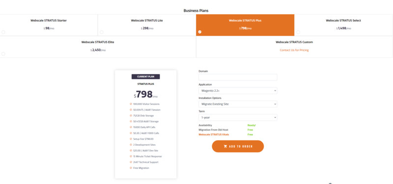Screen dimensions: 393x184
Task: Choose the Webscale STRATUS Starter plan card title
Action: click(x=49, y=21)
